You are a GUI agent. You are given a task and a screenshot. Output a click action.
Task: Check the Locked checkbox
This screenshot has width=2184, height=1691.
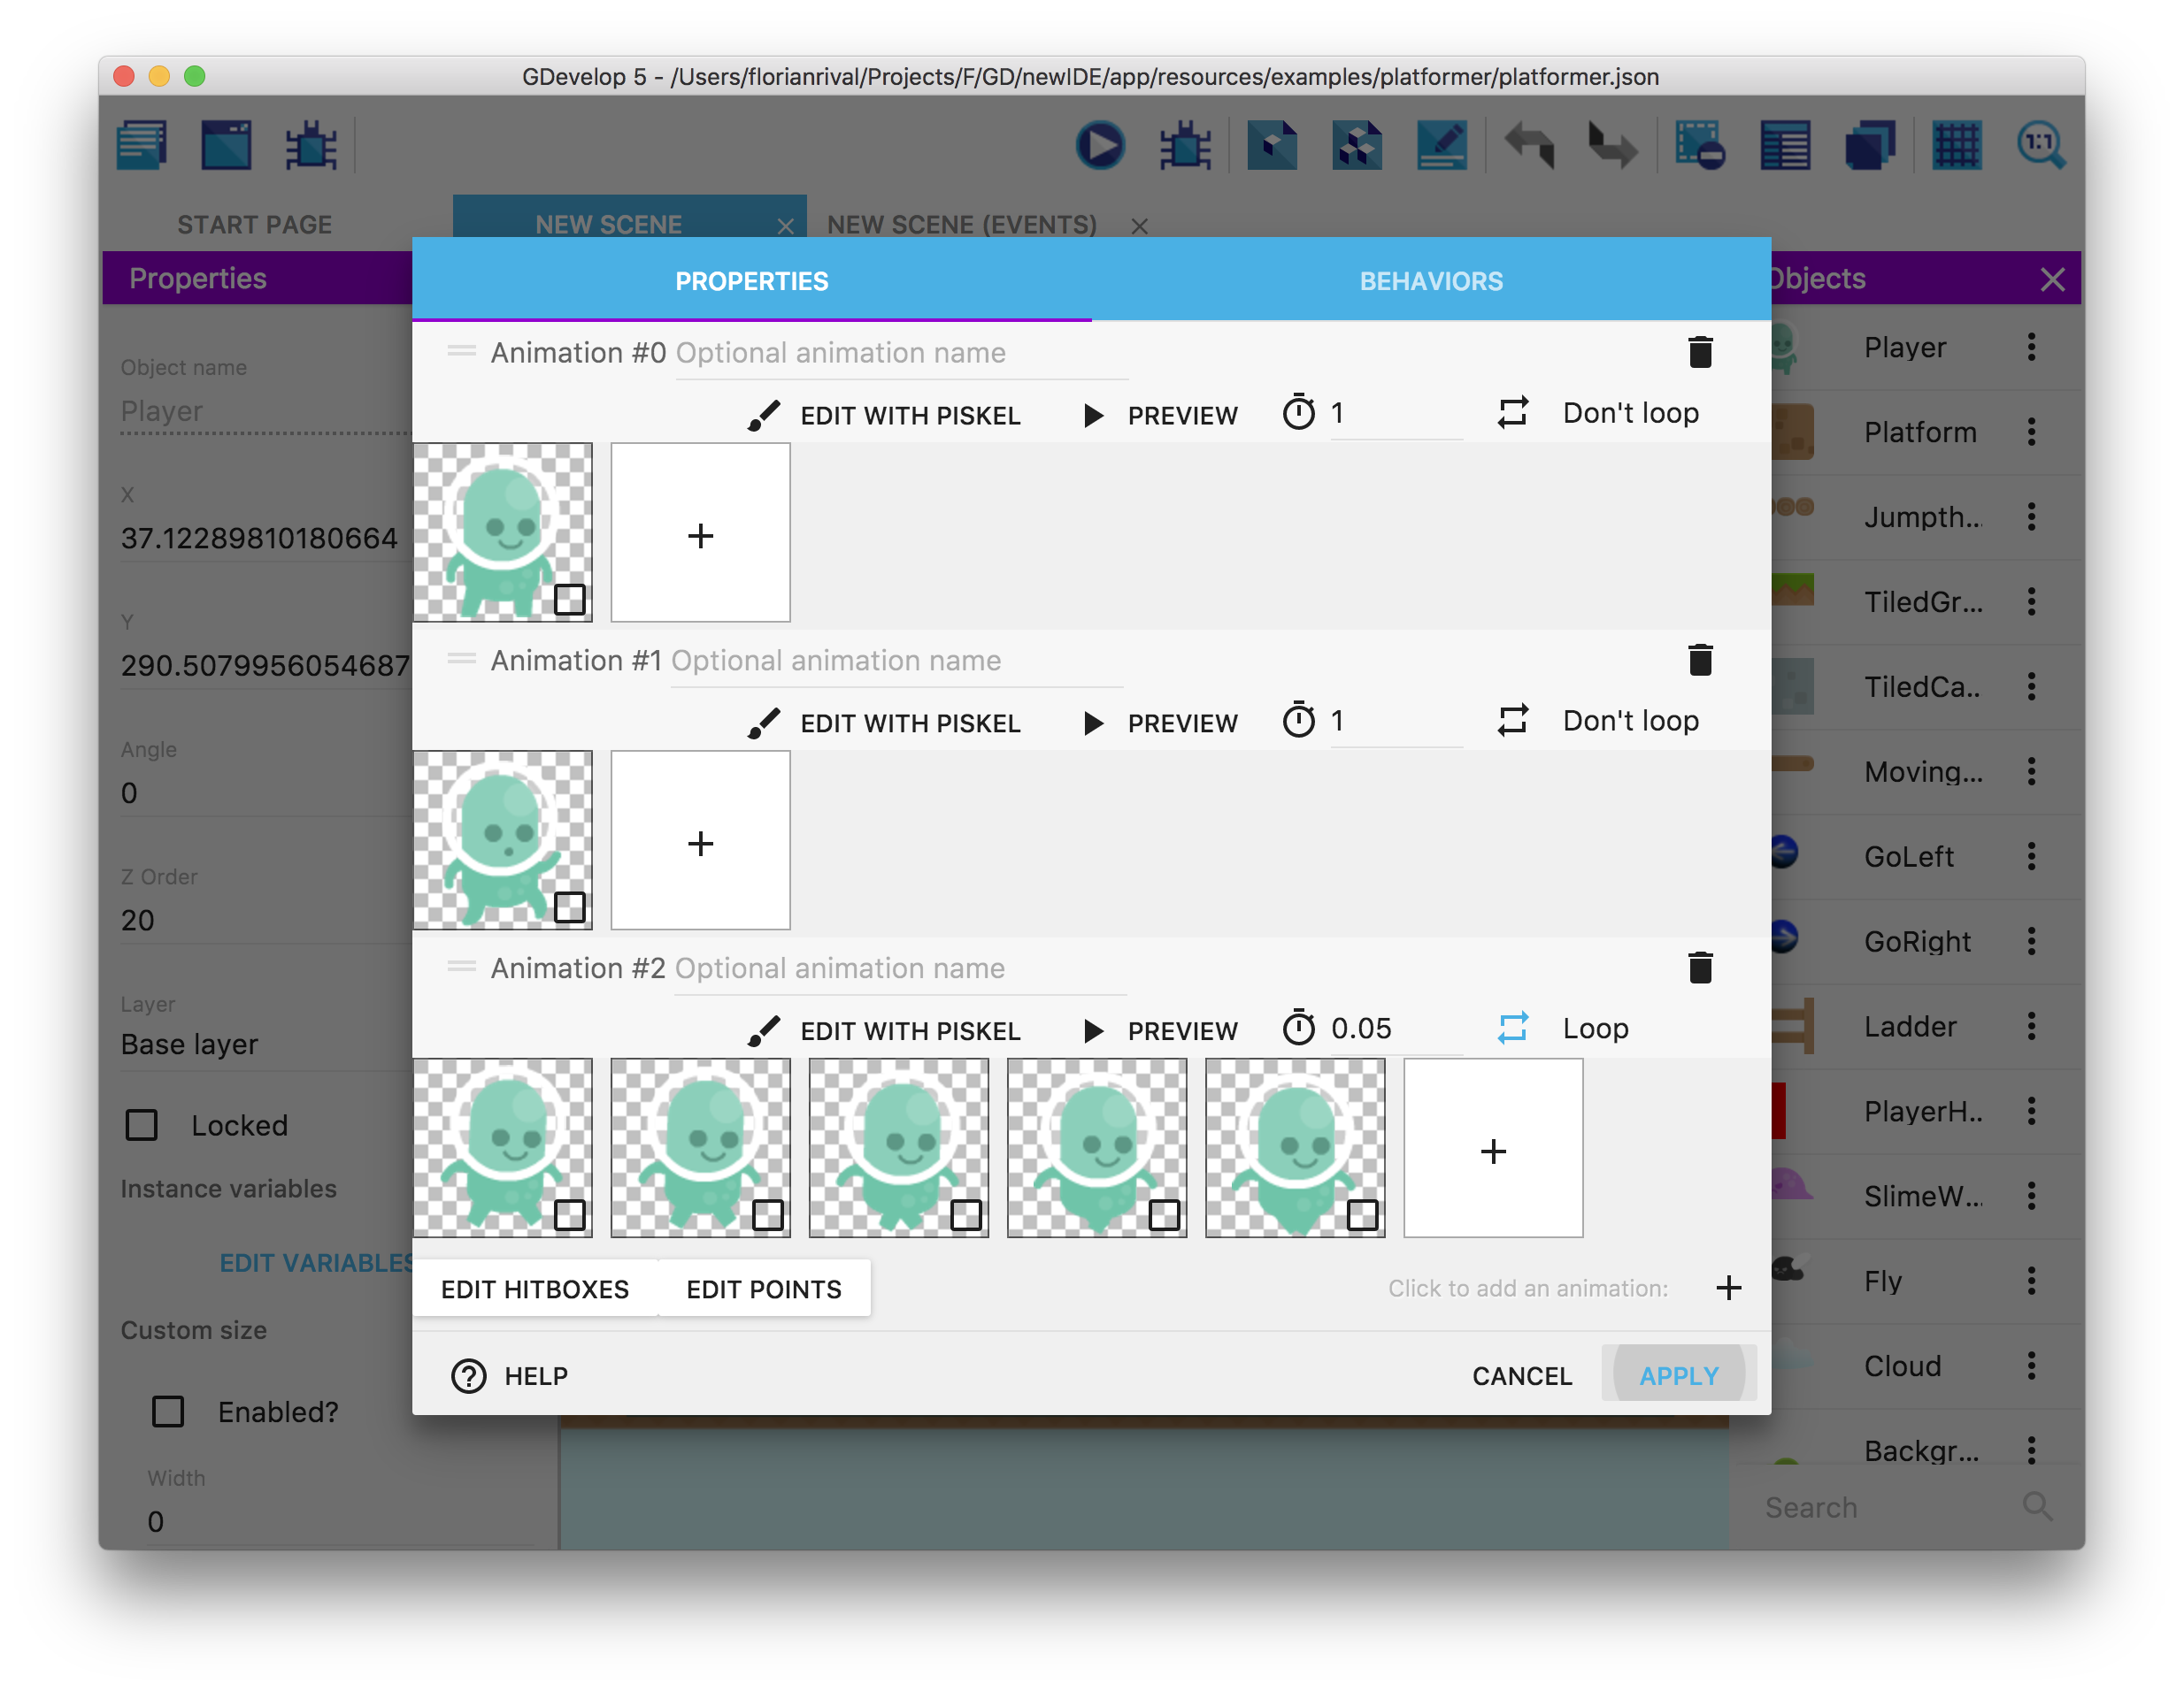[141, 1125]
